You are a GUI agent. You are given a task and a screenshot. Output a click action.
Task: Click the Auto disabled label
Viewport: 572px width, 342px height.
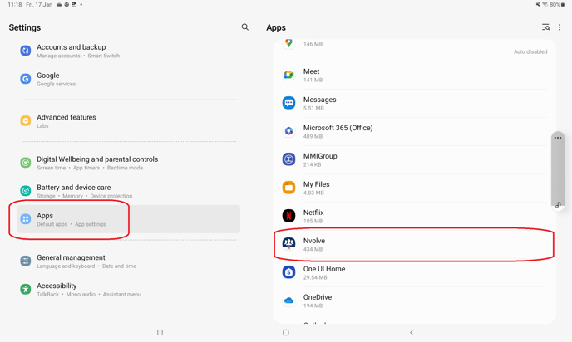pyautogui.click(x=530, y=51)
